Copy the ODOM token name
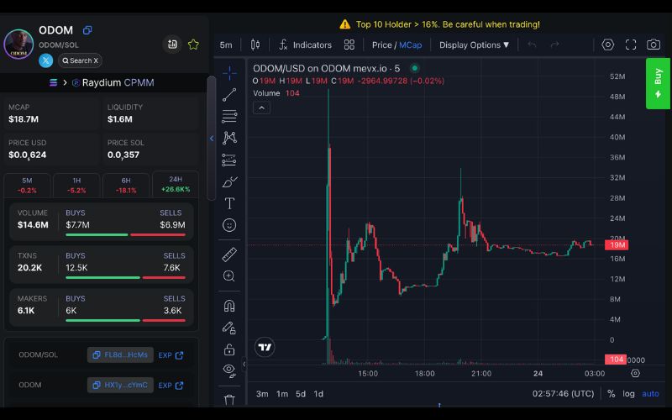The height and width of the screenshot is (420, 672). pyautogui.click(x=87, y=30)
